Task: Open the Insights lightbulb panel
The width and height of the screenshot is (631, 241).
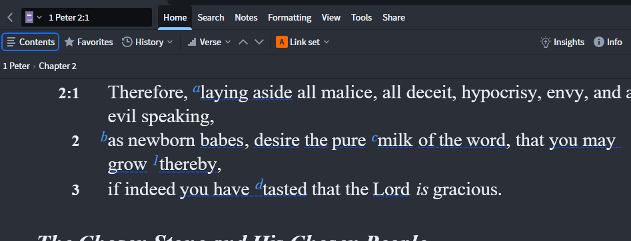Action: (562, 42)
